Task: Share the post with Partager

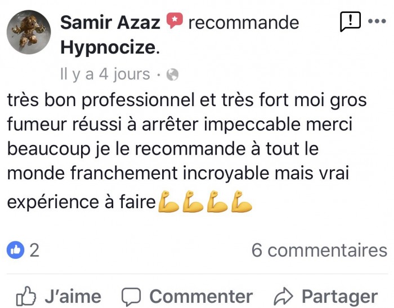Action: pos(326,296)
